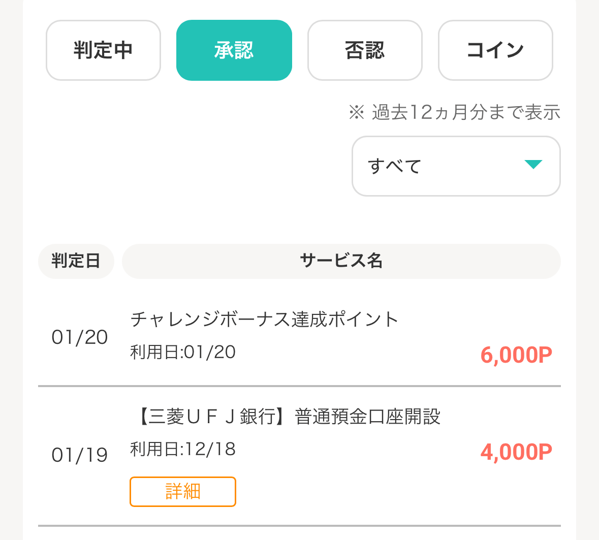
Task: Select the チャレンジボーナス達成ポイント entry
Action: pyautogui.click(x=264, y=320)
